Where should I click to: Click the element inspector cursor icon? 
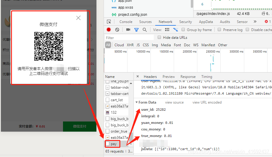(x=109, y=22)
